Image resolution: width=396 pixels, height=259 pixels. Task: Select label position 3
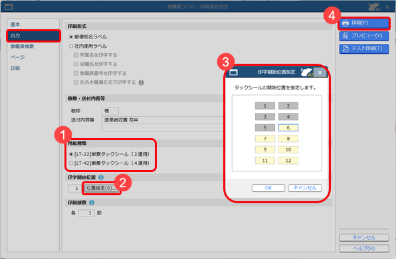coord(265,117)
